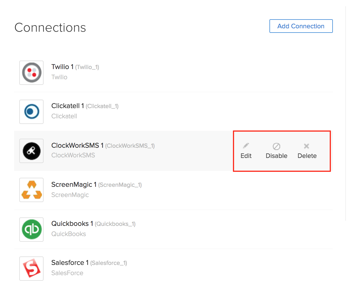Screen dimensions: 347x287
Task: Click the Connections page heading
Action: pos(50,27)
